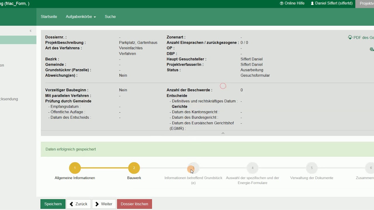The image size is (374, 210).
Task: Expand the Aufgabenkörbe dropdown menu
Action: click(x=81, y=17)
